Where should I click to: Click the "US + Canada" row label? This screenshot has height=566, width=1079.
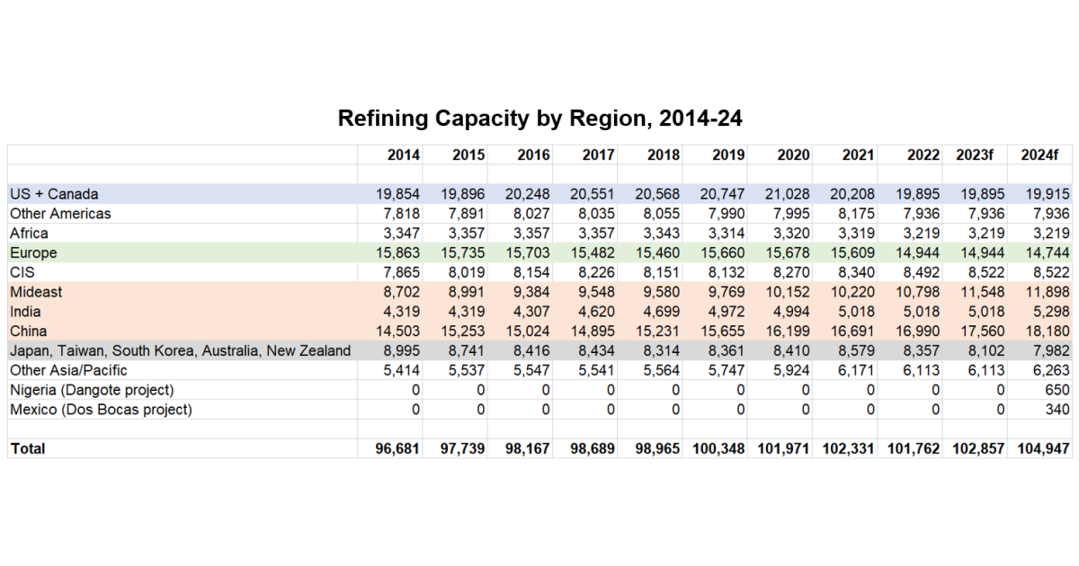coord(54,194)
